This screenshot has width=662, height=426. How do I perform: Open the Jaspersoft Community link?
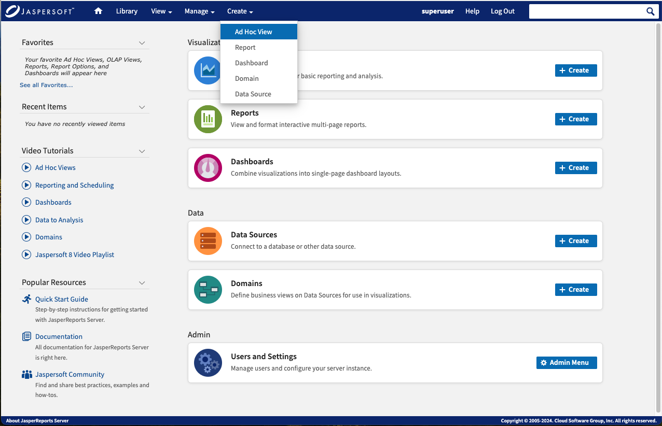click(x=70, y=374)
